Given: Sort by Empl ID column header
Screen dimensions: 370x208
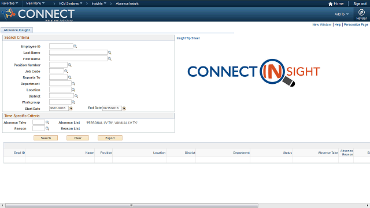Looking at the screenshot, I should click(19, 153).
